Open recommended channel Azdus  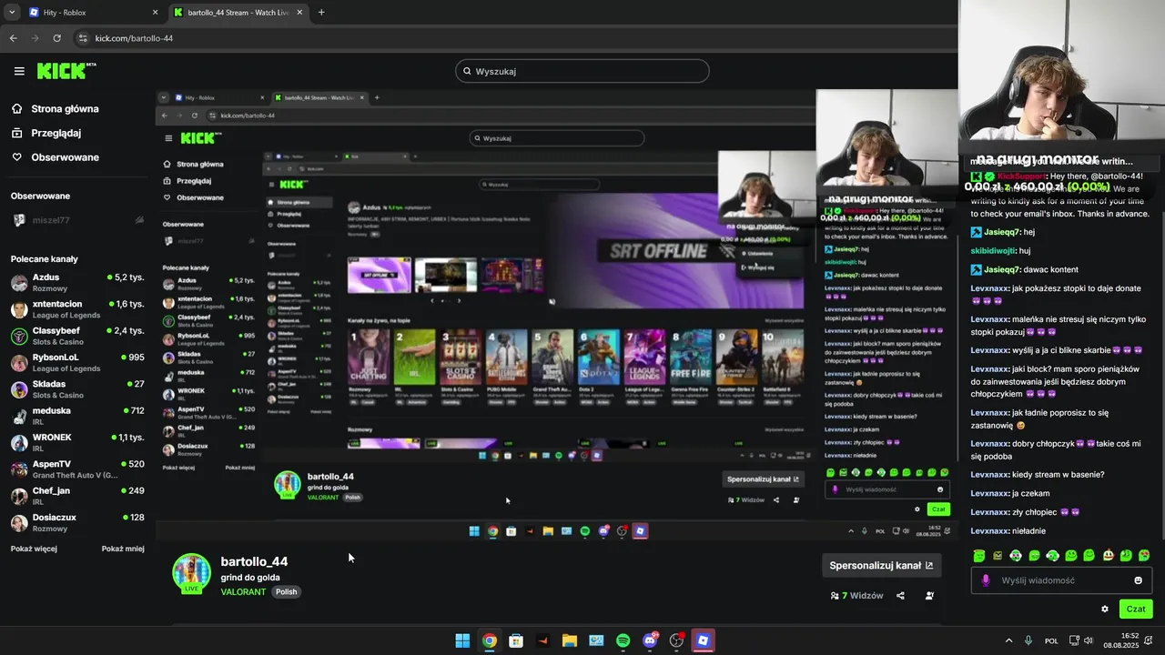point(78,282)
